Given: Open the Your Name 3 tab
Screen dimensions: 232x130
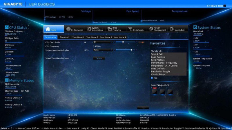Looking at the screenshot, I should point(106,37).
